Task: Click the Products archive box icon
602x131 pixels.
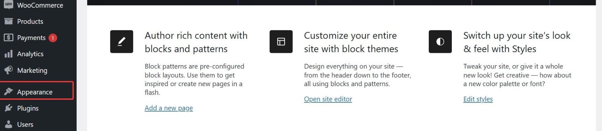Action: [8, 21]
